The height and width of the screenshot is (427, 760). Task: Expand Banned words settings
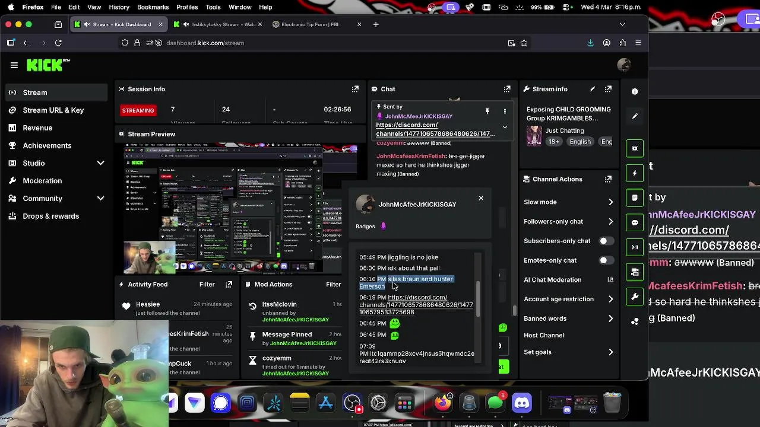coord(610,319)
